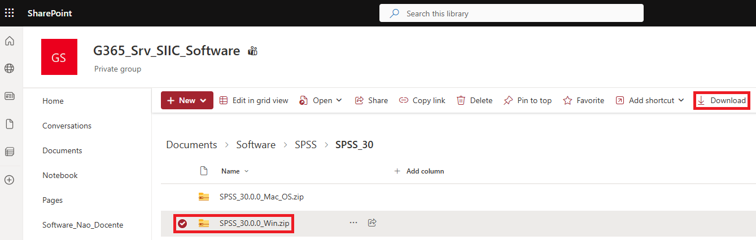The width and height of the screenshot is (756, 240).
Task: Pin to top the selected file
Action: pyautogui.click(x=527, y=100)
